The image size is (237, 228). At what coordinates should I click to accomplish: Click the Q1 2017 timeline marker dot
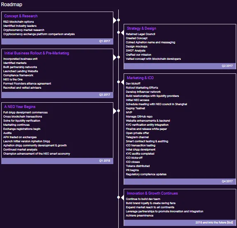point(119,20)
